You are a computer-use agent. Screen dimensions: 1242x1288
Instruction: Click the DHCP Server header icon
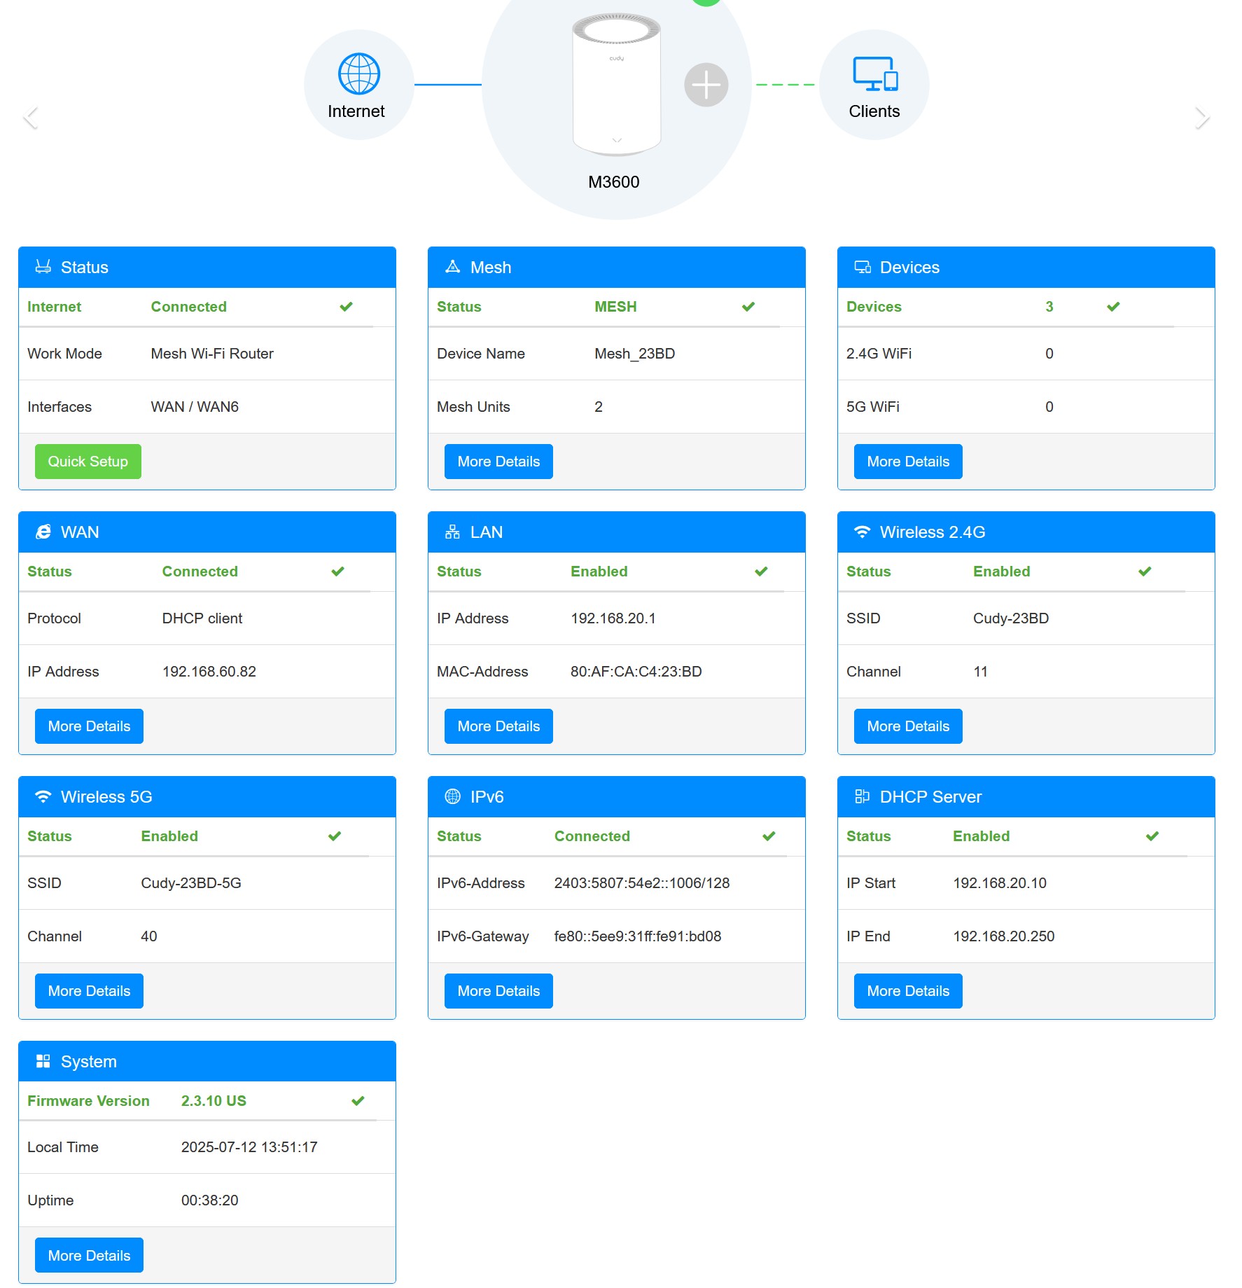tap(862, 796)
